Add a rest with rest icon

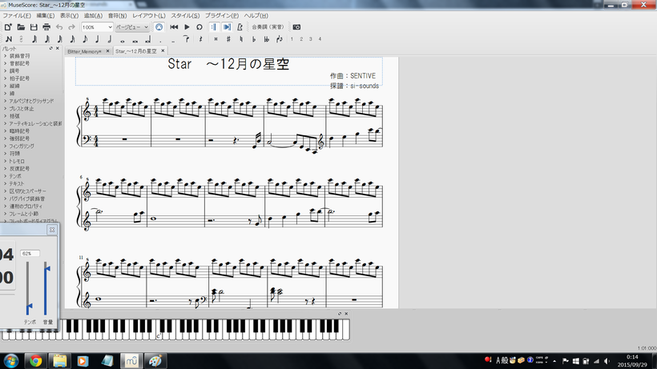(200, 39)
